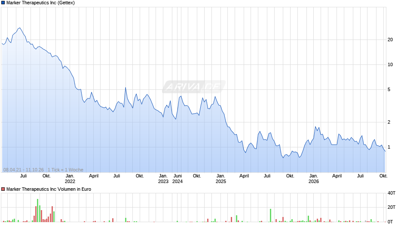Click the 'Jan. 2023' time axis label
The image size is (404, 226).
click(x=163, y=179)
